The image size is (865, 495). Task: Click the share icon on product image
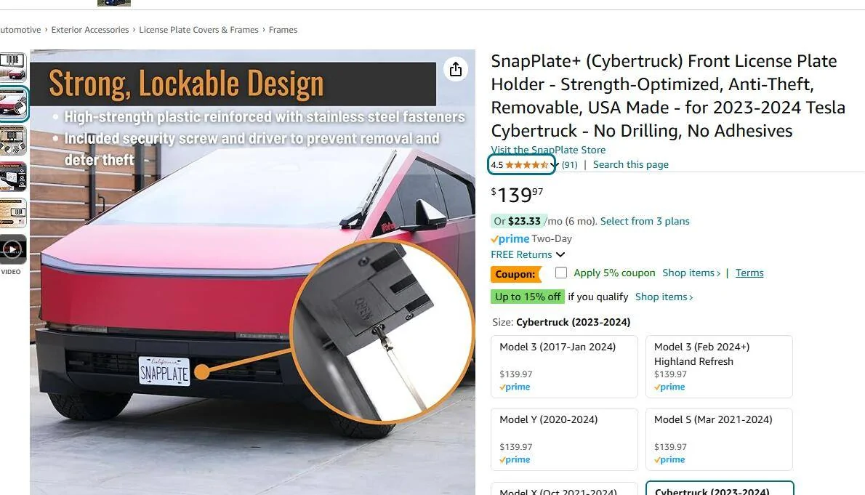(x=455, y=70)
